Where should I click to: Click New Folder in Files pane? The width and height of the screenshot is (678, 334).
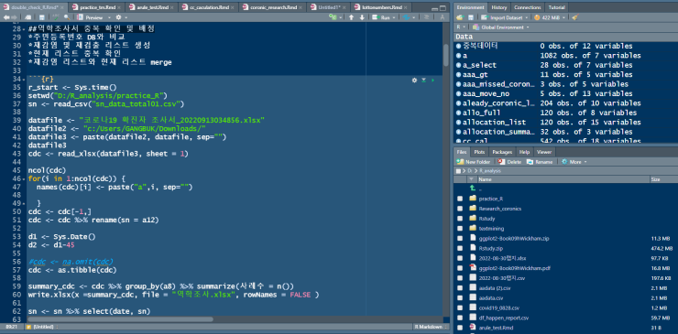(x=474, y=162)
